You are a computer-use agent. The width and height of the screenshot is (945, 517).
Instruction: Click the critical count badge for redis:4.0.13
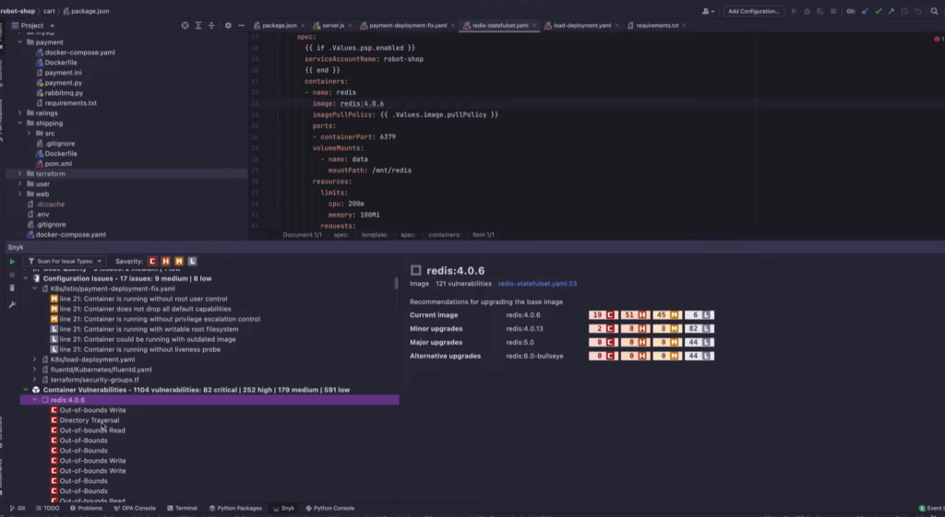click(x=603, y=329)
